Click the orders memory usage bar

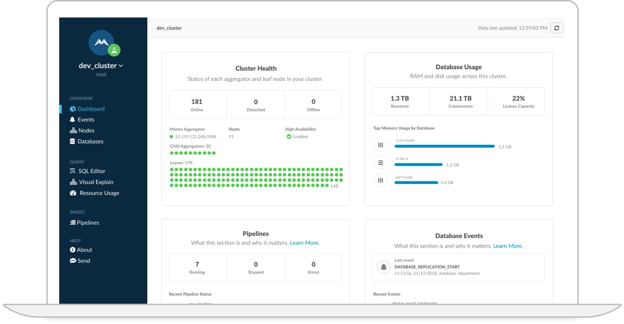pyautogui.click(x=419, y=165)
